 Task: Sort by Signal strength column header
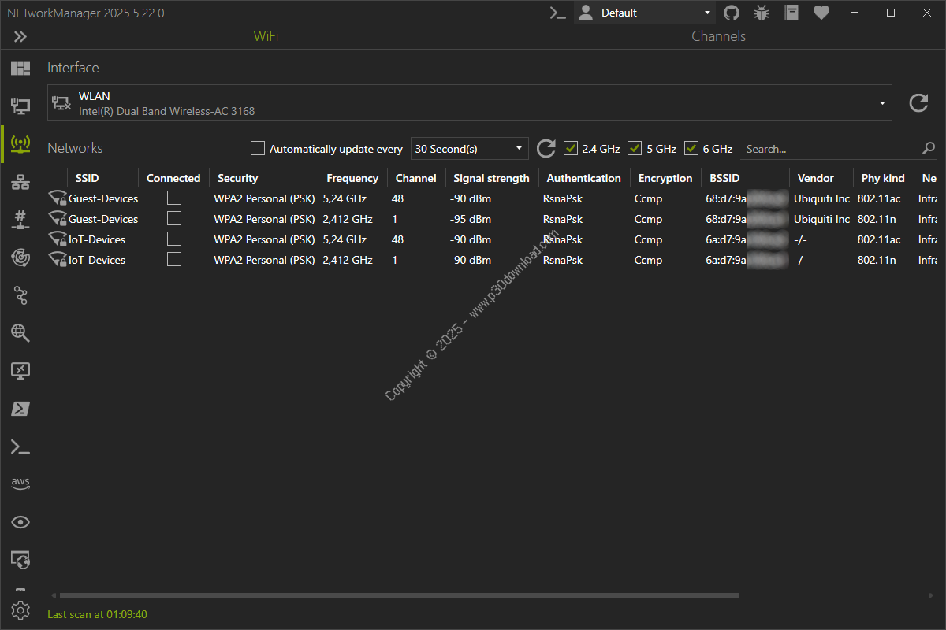[491, 178]
